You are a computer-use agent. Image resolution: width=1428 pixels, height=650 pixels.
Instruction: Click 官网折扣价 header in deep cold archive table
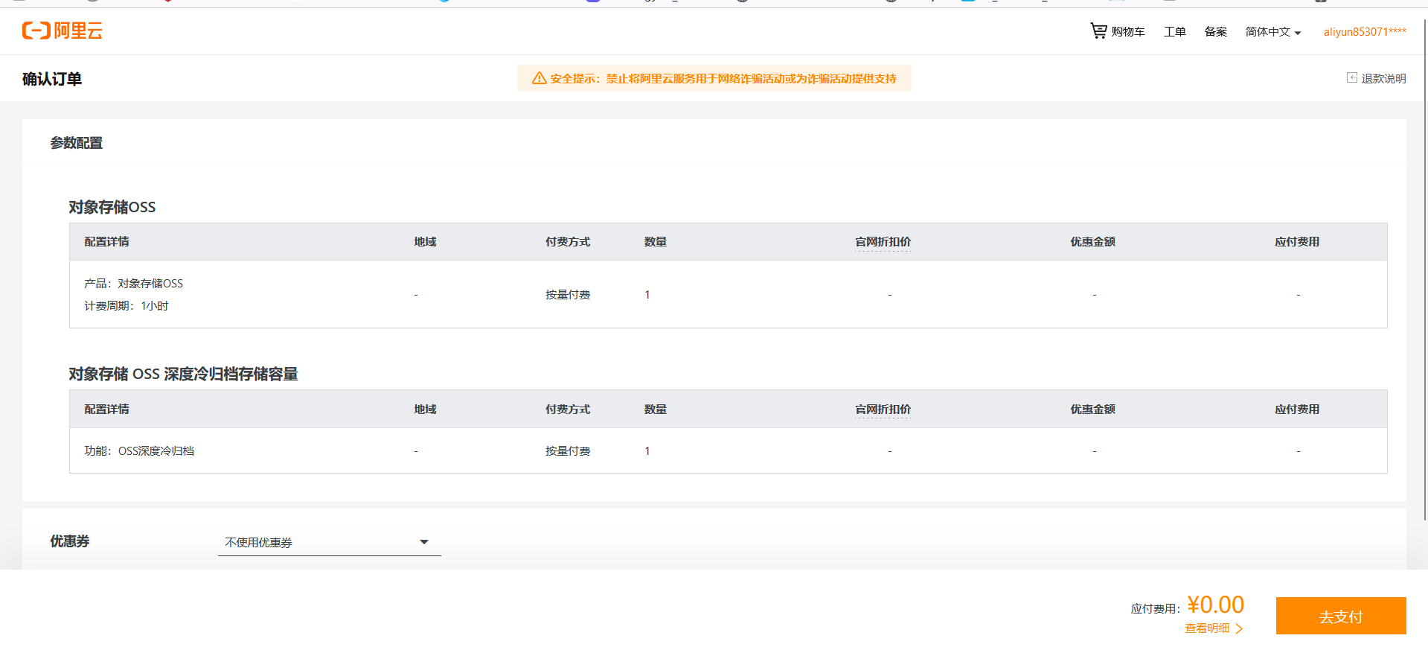click(883, 410)
